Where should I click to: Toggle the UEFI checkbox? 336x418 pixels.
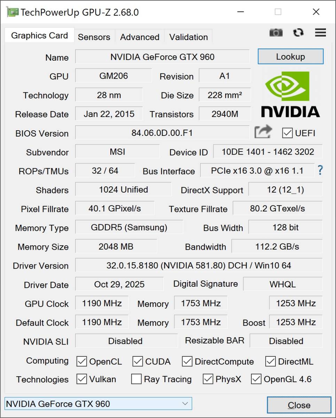pyautogui.click(x=287, y=133)
